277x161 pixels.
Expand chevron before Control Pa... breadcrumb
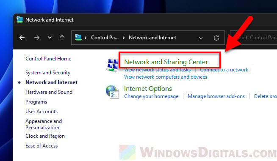pyautogui.click(x=86, y=38)
